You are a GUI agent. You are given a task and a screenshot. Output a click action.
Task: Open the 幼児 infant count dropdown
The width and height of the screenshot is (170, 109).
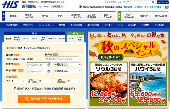pyautogui.click(x=74, y=81)
